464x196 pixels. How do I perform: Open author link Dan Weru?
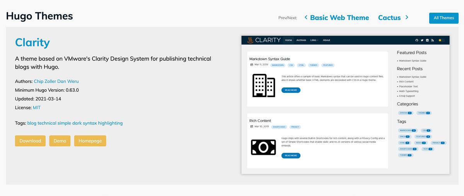(x=68, y=81)
